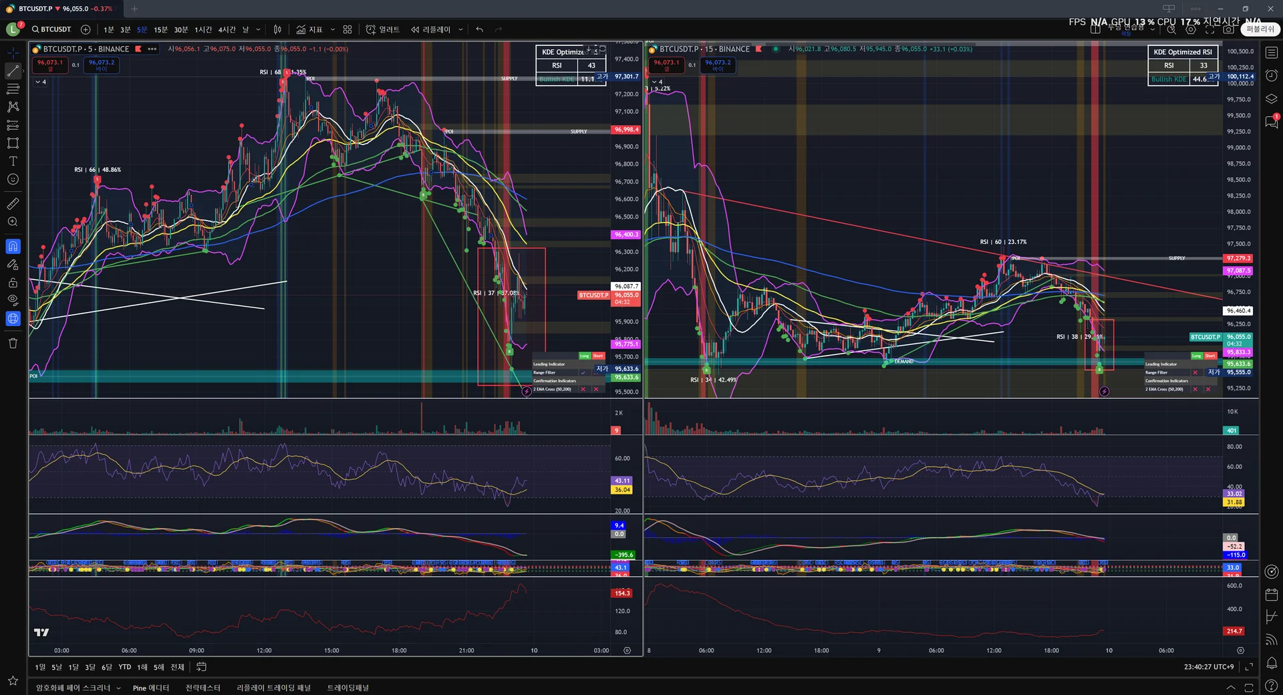Image resolution: width=1283 pixels, height=695 pixels.
Task: Toggle hide all drawings eye icon
Action: (13, 300)
